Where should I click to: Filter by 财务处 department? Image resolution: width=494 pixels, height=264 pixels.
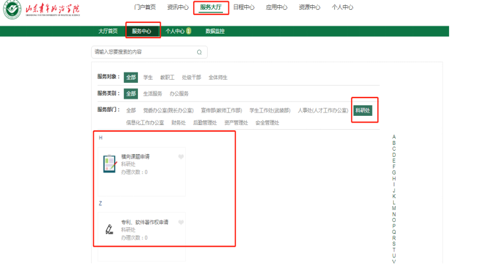click(178, 122)
